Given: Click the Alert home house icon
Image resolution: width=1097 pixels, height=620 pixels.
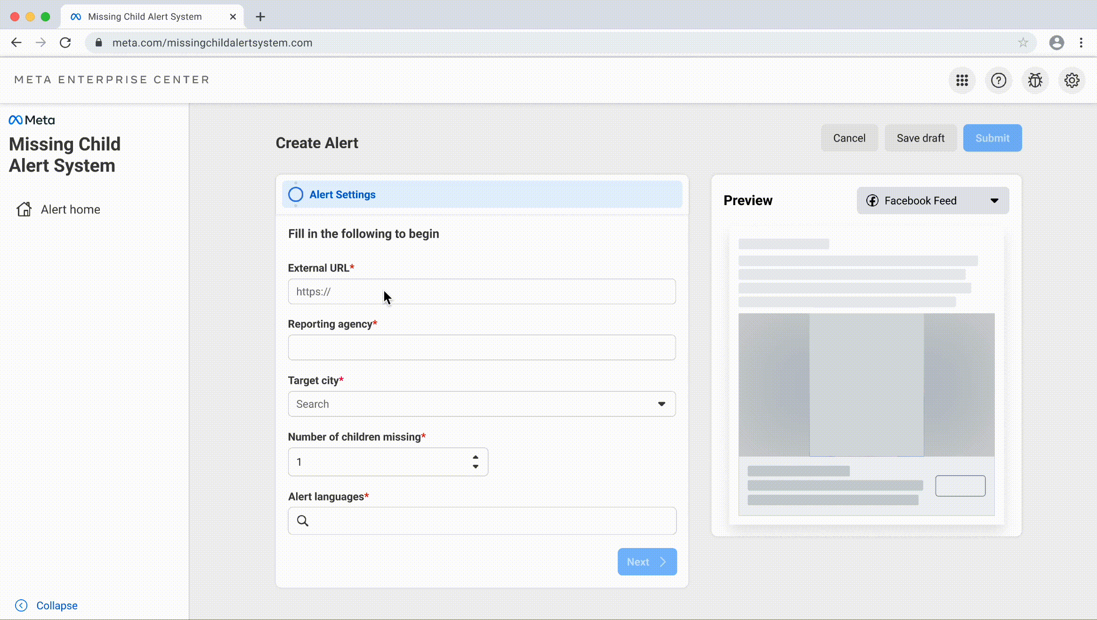Looking at the screenshot, I should pyautogui.click(x=24, y=209).
